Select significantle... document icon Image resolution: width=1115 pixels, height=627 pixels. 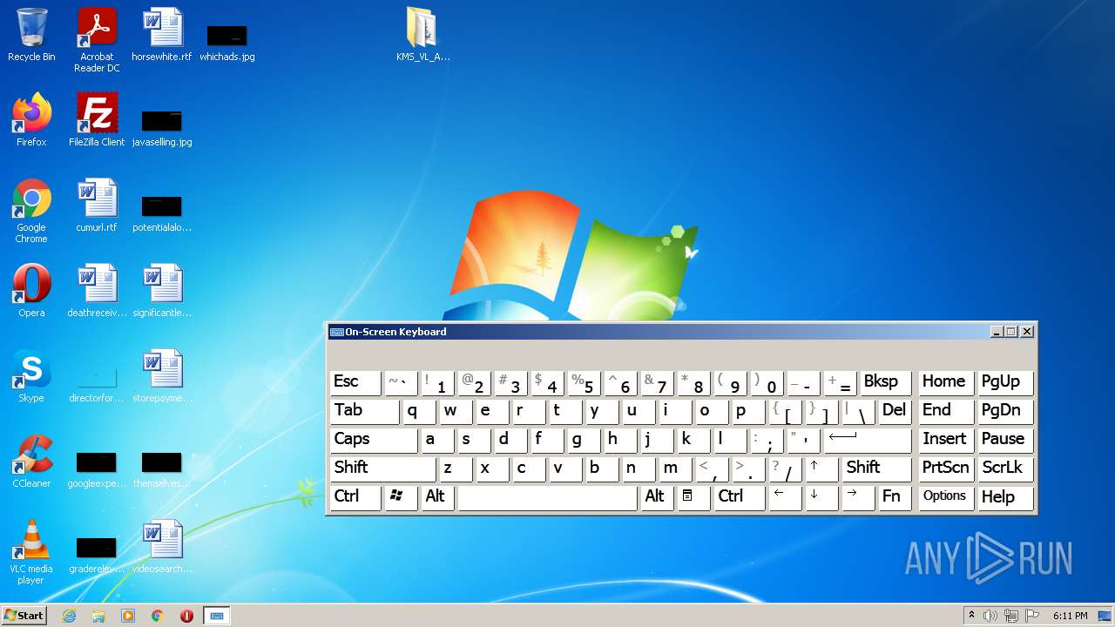(162, 291)
